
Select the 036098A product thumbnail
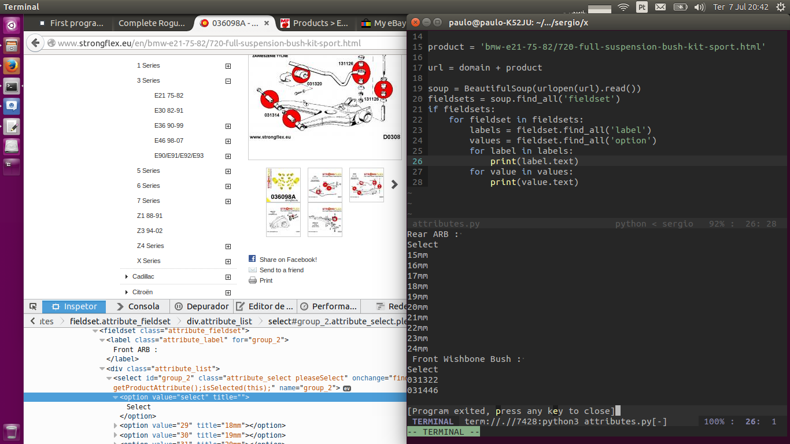tap(283, 185)
